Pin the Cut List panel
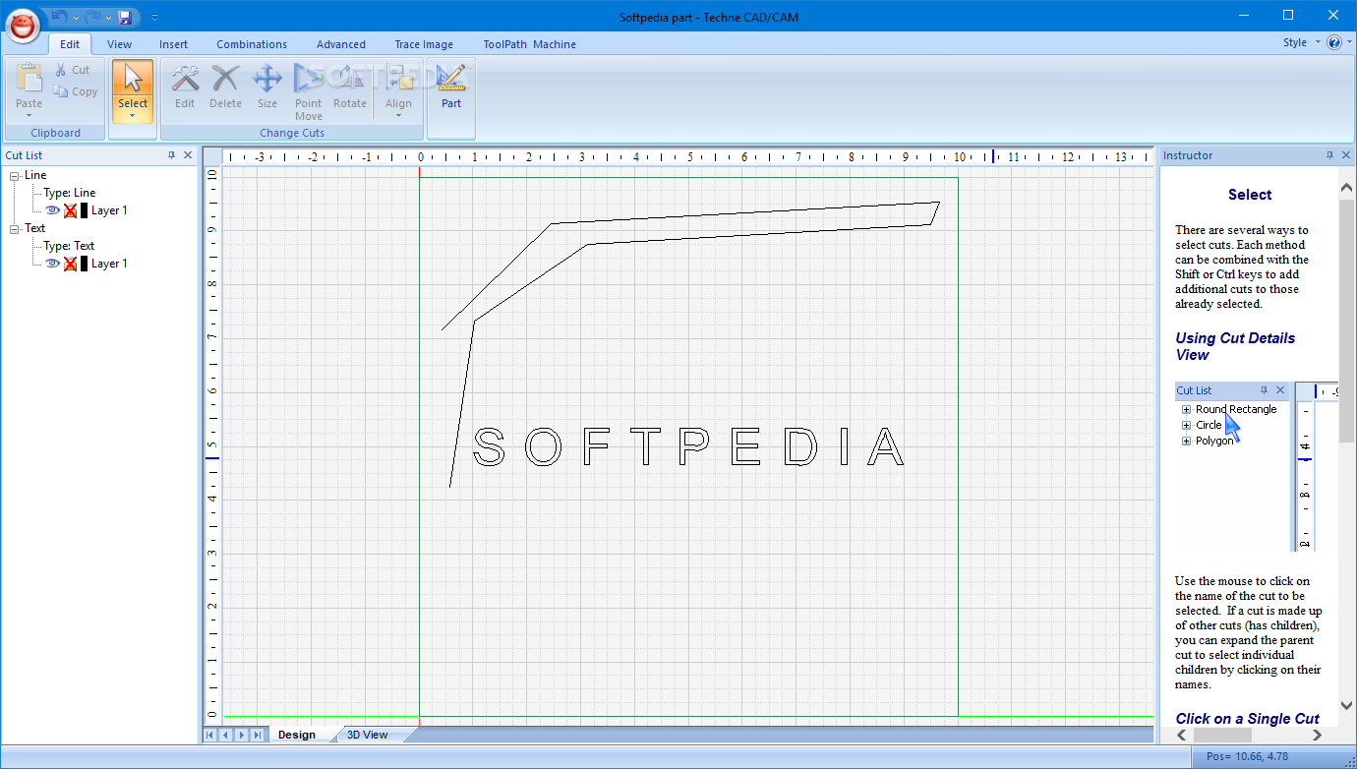This screenshot has width=1357, height=769. [x=172, y=155]
